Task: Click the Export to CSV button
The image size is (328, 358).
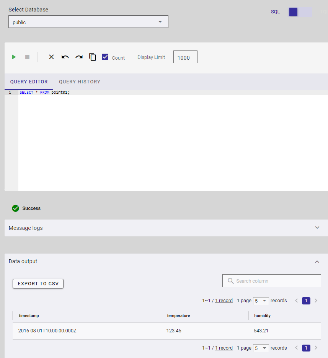Action: 38,284
